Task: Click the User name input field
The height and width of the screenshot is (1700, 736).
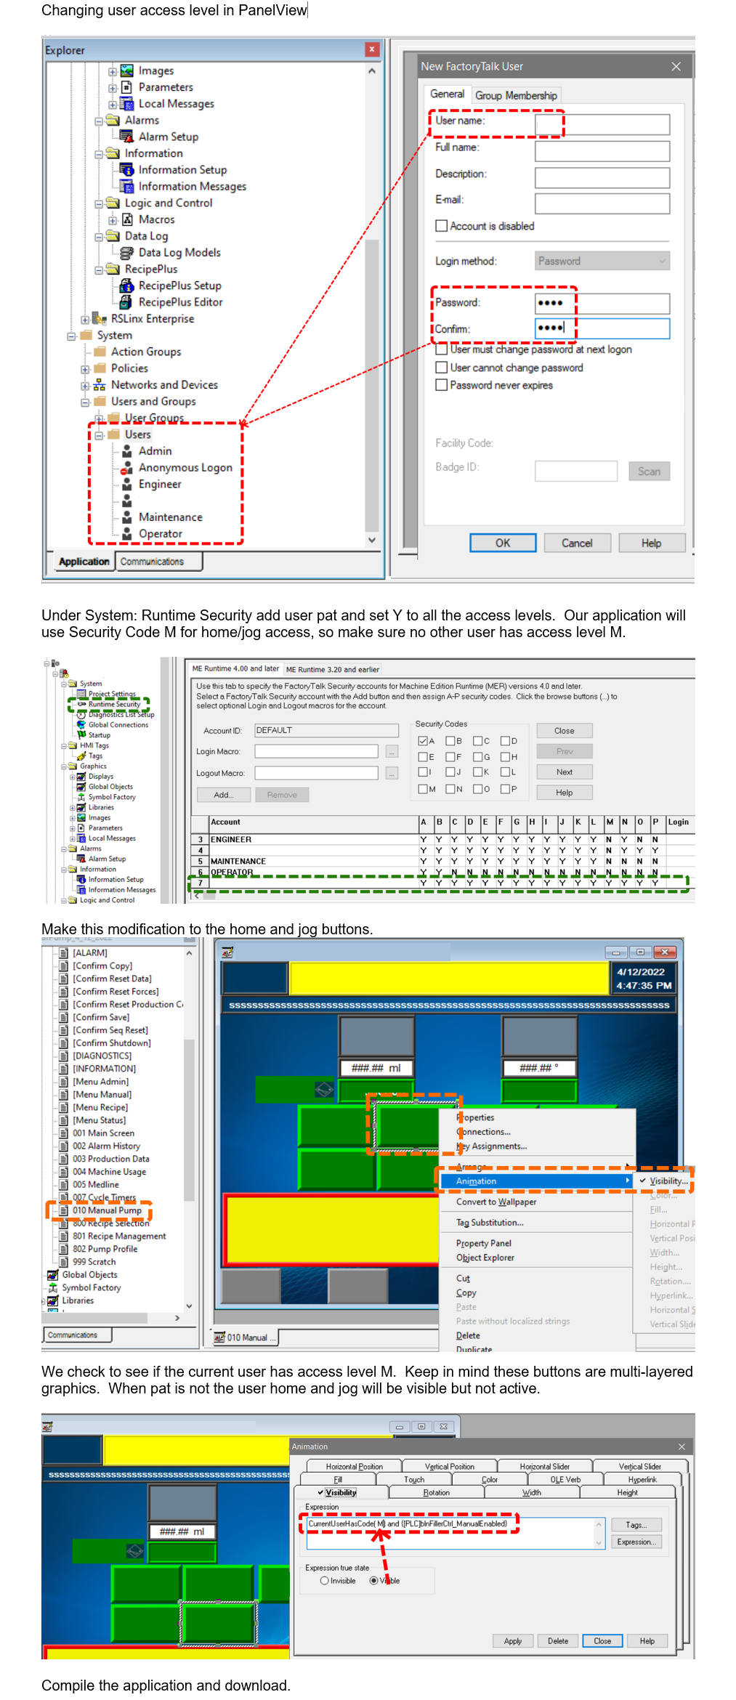Action: 602,124
